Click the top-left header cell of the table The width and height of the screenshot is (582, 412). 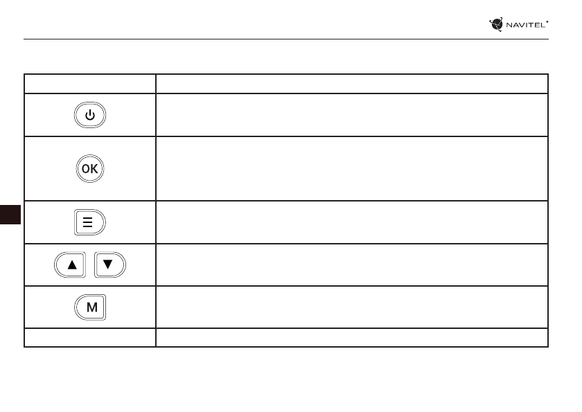[89, 84]
